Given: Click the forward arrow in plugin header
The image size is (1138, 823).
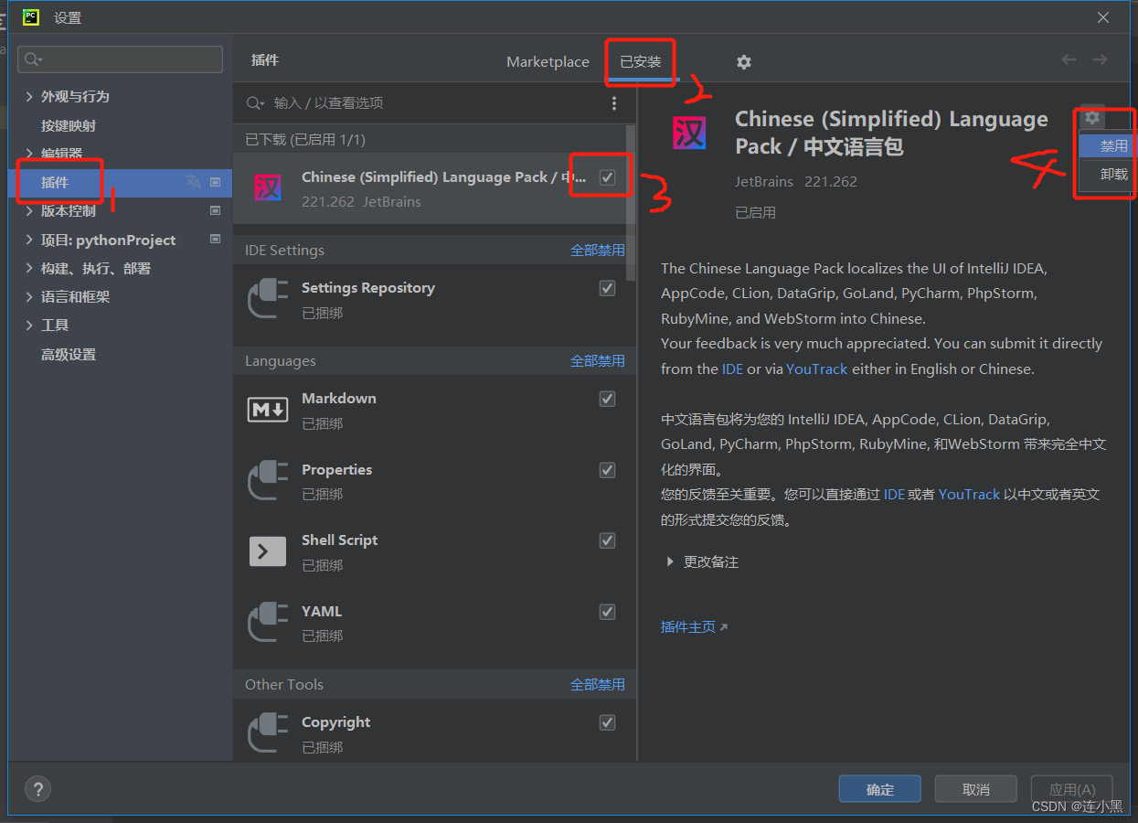Looking at the screenshot, I should 1100,59.
